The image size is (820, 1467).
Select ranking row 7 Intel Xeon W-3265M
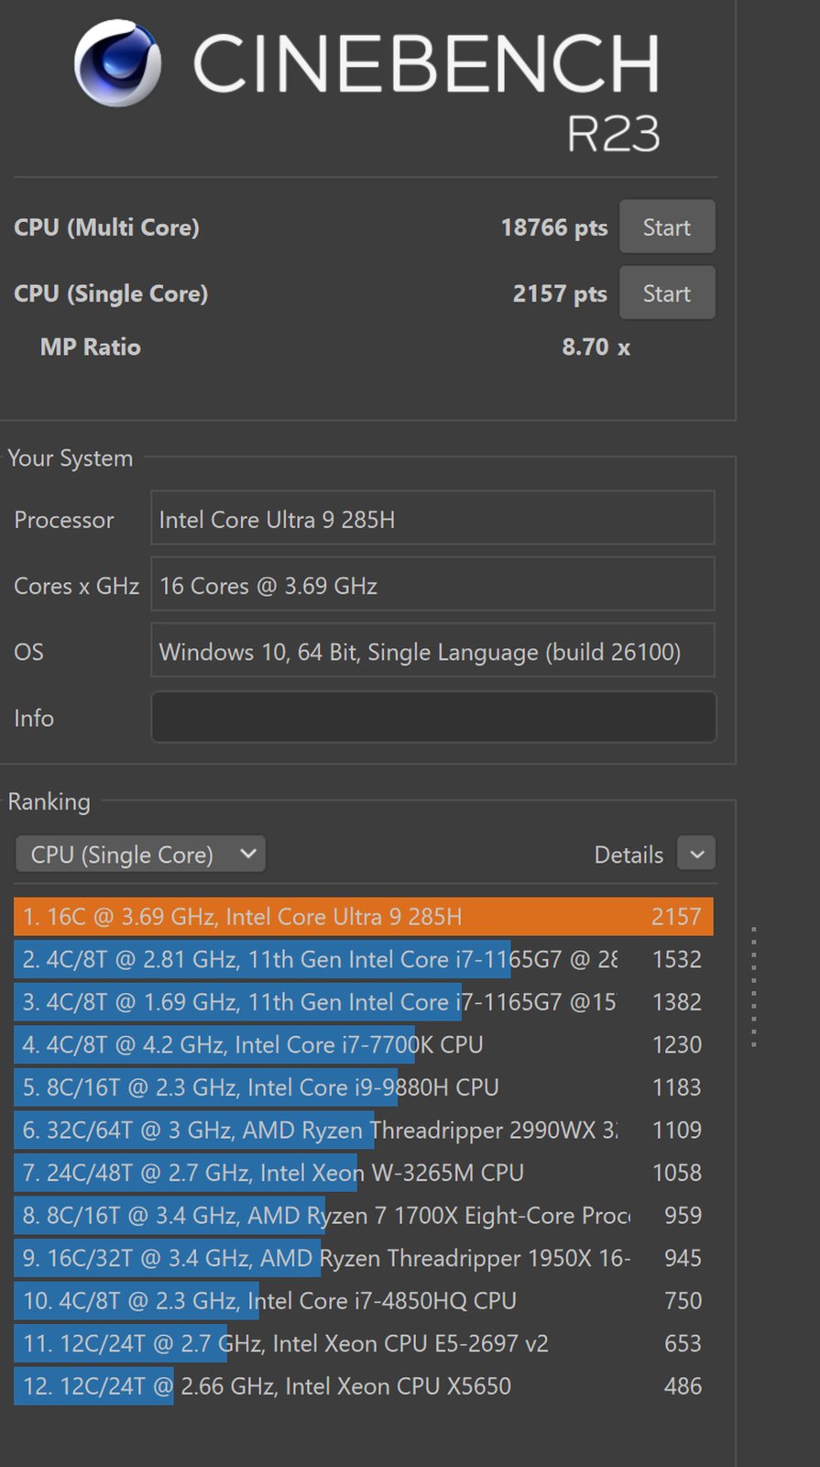click(363, 1173)
